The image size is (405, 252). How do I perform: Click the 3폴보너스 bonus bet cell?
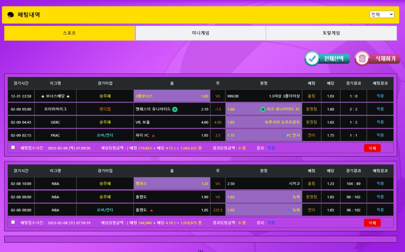(x=172, y=96)
